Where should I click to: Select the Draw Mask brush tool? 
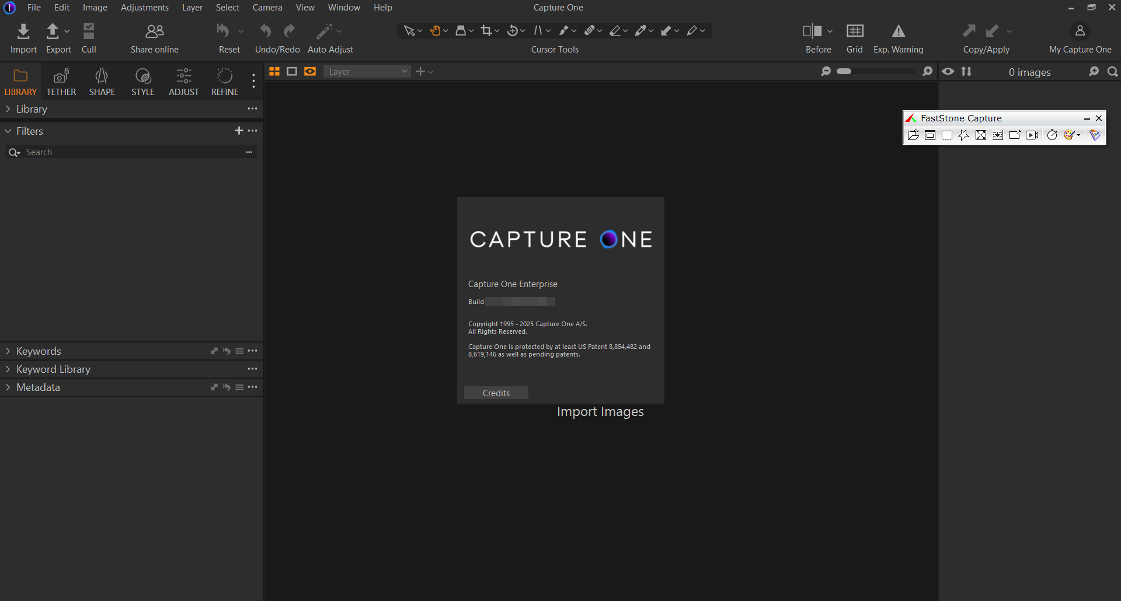564,31
